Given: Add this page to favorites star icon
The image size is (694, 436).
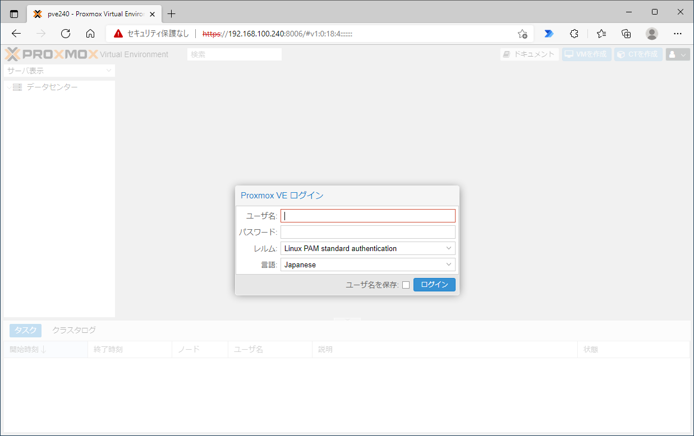Looking at the screenshot, I should click(x=522, y=34).
